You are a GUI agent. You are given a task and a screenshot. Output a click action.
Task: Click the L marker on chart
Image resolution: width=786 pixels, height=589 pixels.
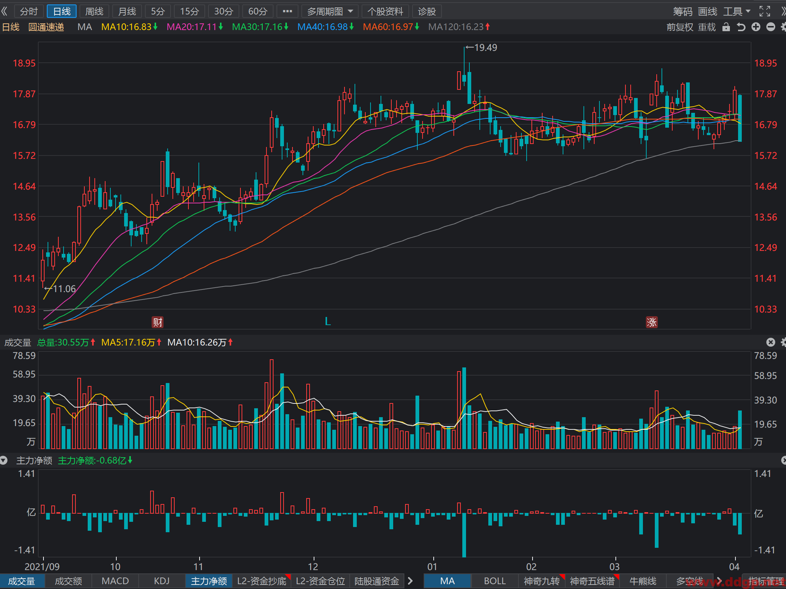327,321
